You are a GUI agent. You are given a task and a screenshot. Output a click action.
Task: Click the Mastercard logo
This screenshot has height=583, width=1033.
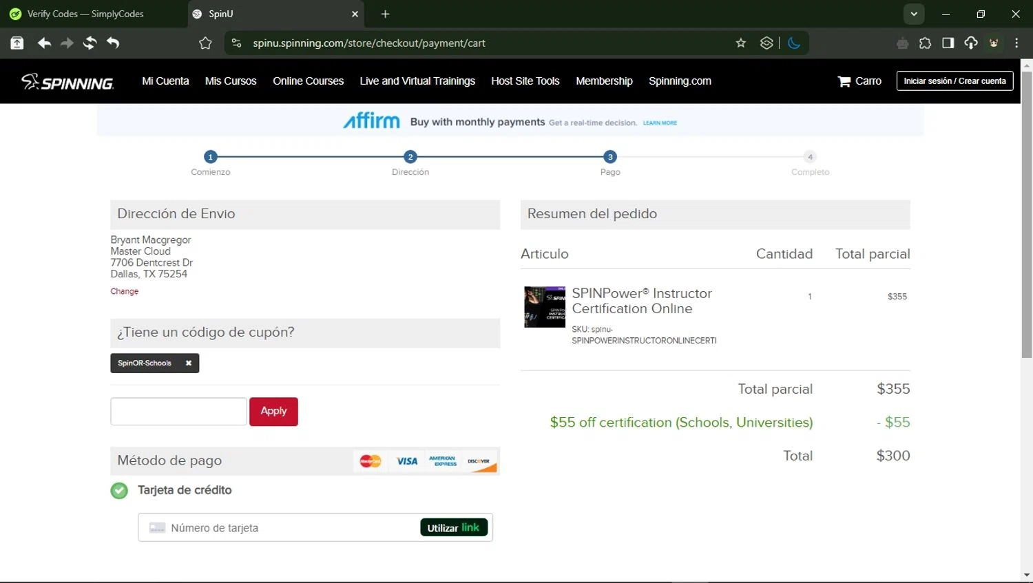[x=371, y=461]
